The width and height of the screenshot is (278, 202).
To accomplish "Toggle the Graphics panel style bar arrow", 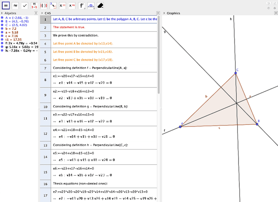I will (163, 13).
